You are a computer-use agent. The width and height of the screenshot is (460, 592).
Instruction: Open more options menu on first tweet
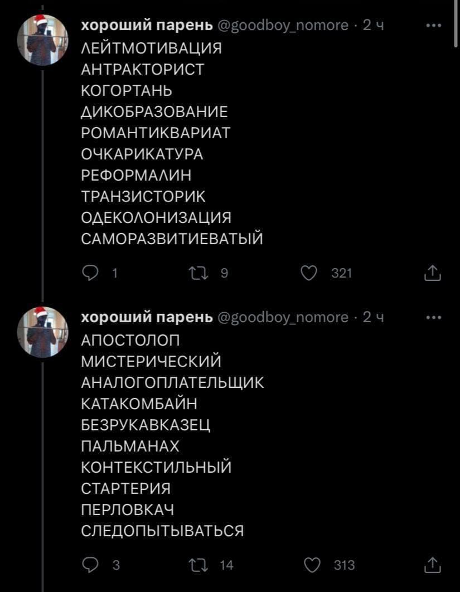click(433, 26)
